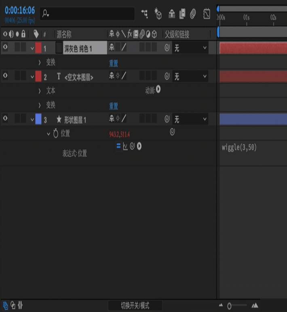The height and width of the screenshot is (312, 287).
Task: Toggle continuous rasterize on 形状图层 1
Action: pyautogui.click(x=118, y=119)
